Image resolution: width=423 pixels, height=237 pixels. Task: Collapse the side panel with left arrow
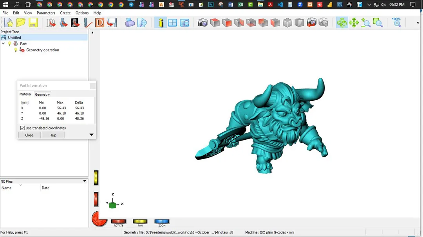[x=92, y=32]
